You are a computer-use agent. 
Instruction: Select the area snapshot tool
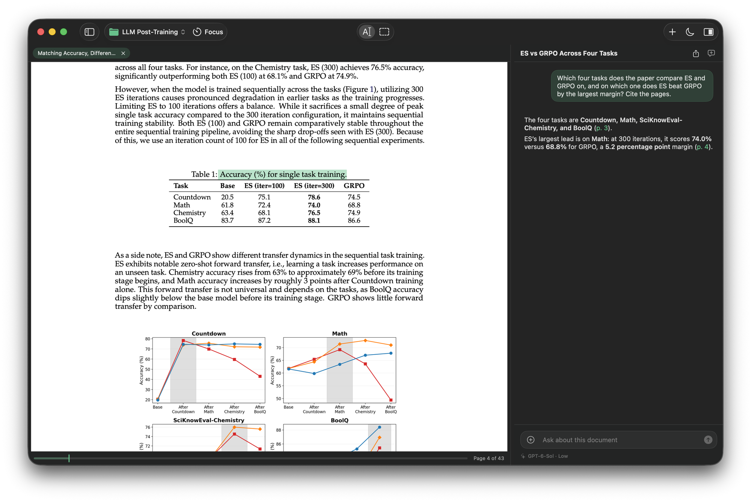(384, 32)
